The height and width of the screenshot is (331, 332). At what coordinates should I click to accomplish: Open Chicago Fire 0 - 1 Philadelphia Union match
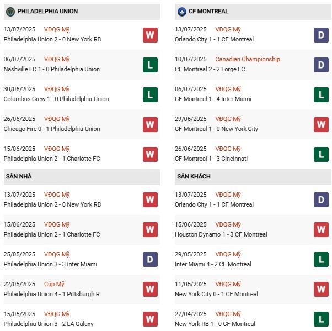[x=52, y=129]
